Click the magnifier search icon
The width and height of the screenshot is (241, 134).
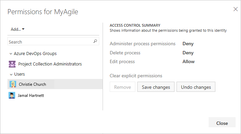tap(95, 41)
